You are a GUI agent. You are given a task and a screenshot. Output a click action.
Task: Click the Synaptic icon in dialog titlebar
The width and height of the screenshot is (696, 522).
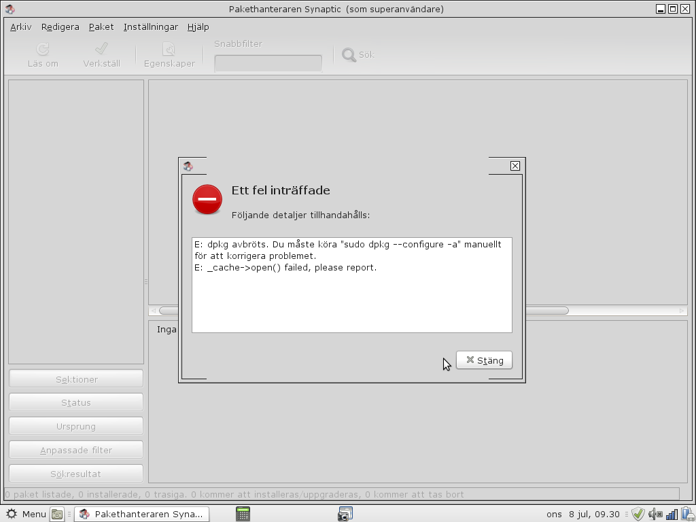pos(188,166)
